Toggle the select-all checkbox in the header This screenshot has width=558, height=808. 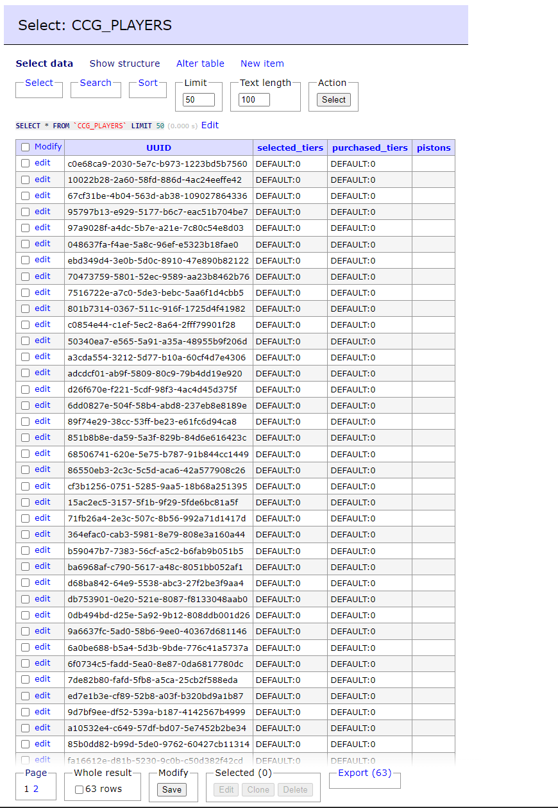[x=26, y=147]
